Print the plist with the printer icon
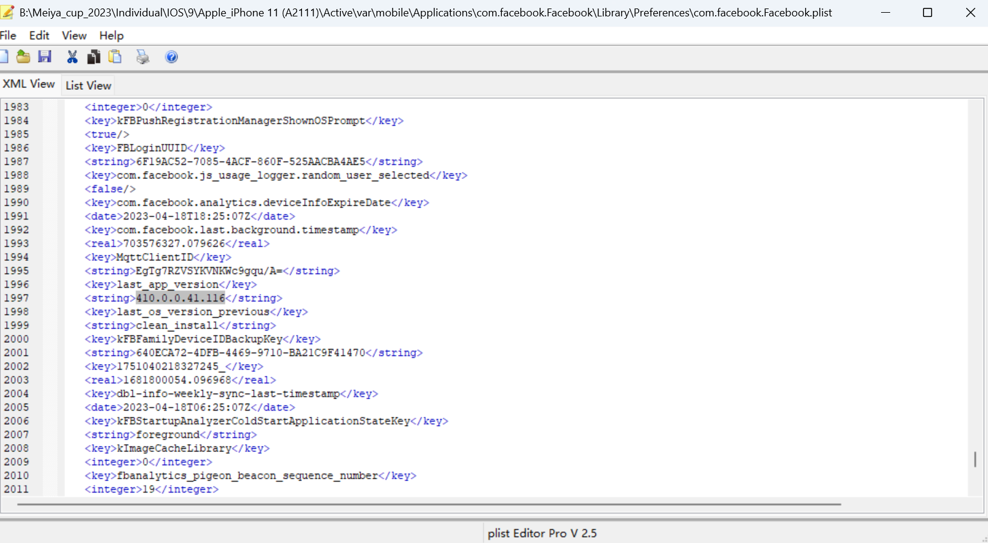Image resolution: width=988 pixels, height=543 pixels. click(143, 57)
